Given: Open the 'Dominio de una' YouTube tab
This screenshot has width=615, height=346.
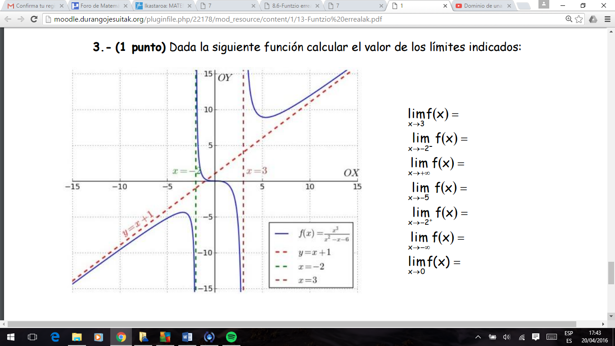Looking at the screenshot, I should (x=482, y=6).
